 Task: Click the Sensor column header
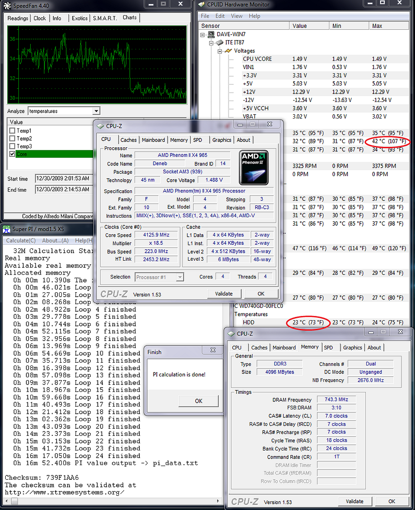(244, 26)
